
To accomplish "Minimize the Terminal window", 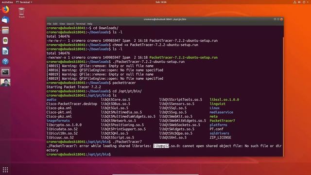I will pyautogui.click(x=275, y=19).
